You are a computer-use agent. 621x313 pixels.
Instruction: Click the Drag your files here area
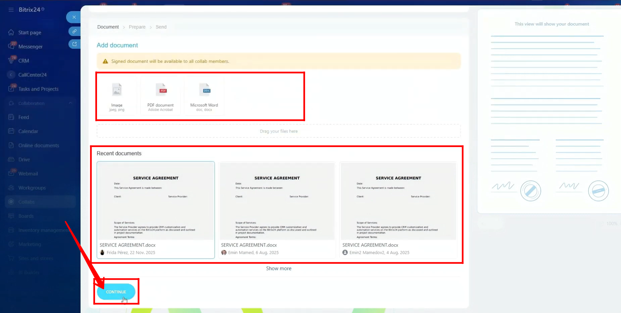coord(279,131)
